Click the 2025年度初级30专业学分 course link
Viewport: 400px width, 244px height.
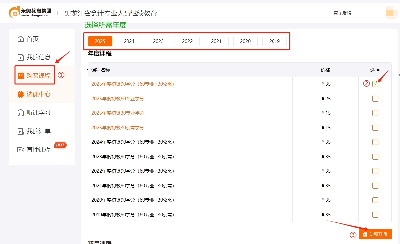coord(118,113)
